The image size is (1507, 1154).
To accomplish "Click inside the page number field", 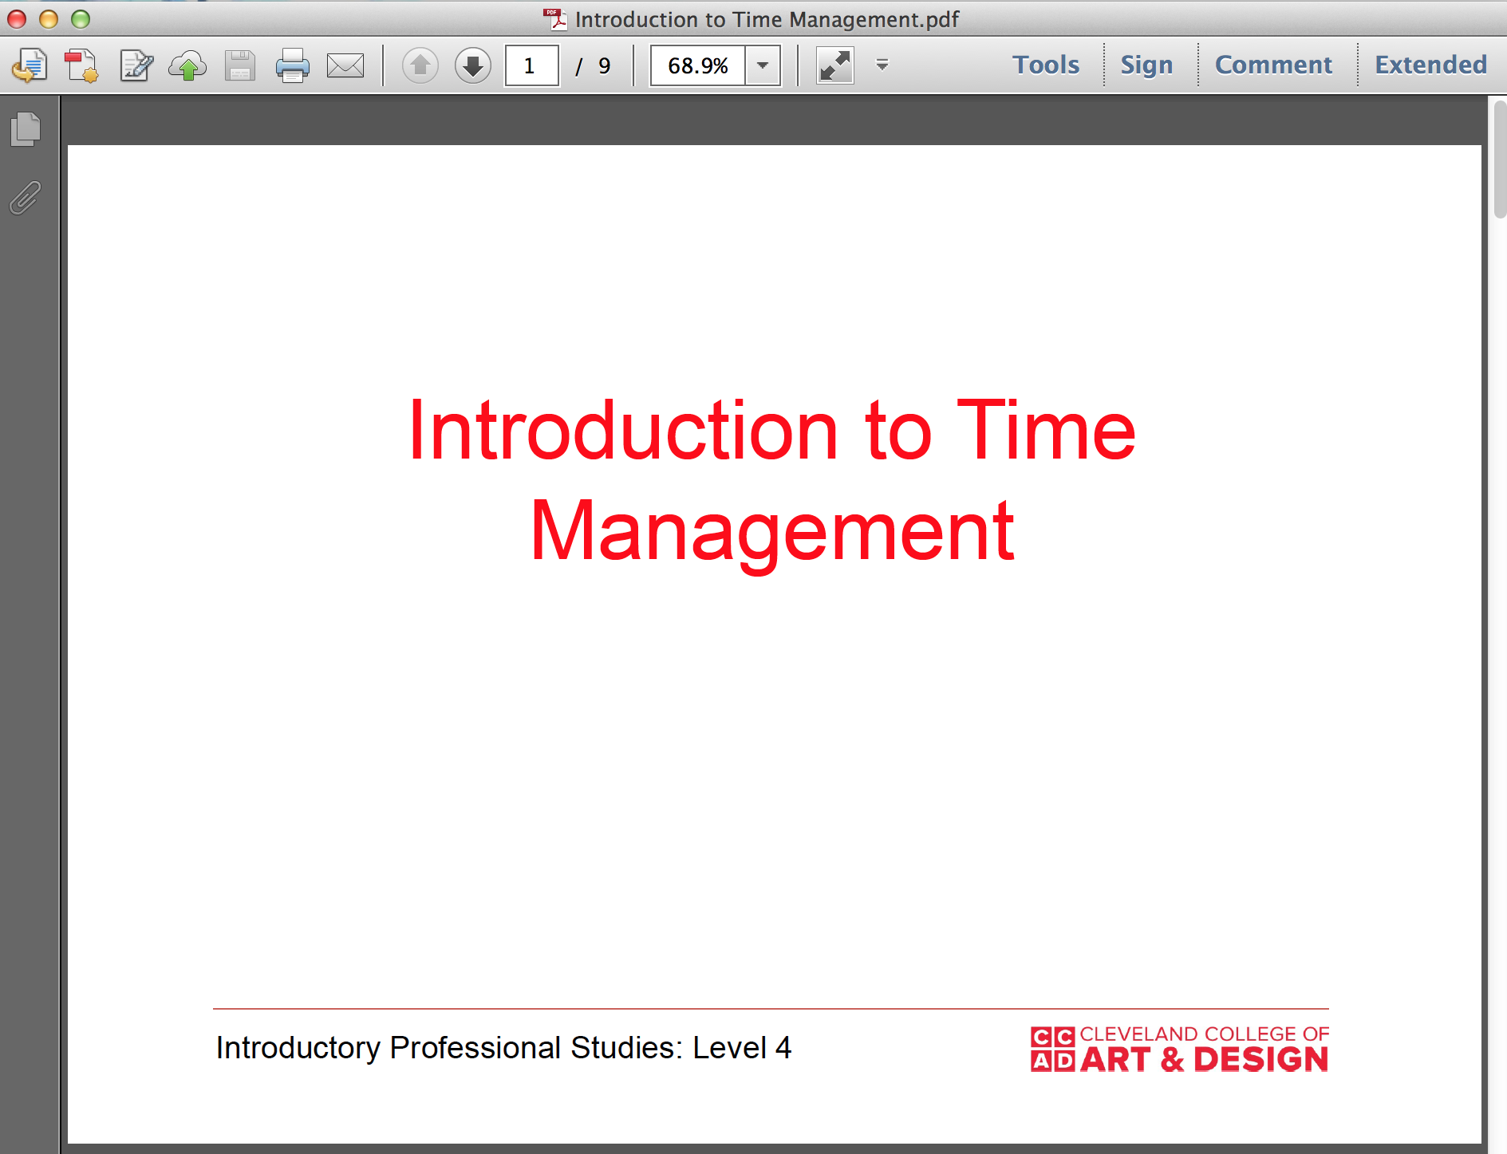I will pos(531,65).
